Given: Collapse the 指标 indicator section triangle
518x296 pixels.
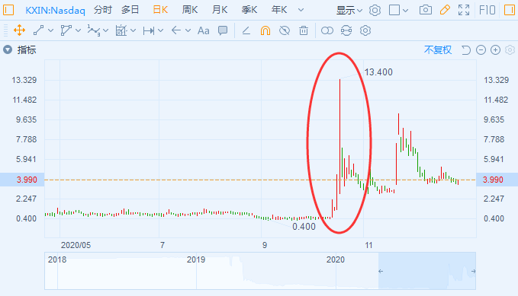Looking at the screenshot, I should (x=8, y=50).
